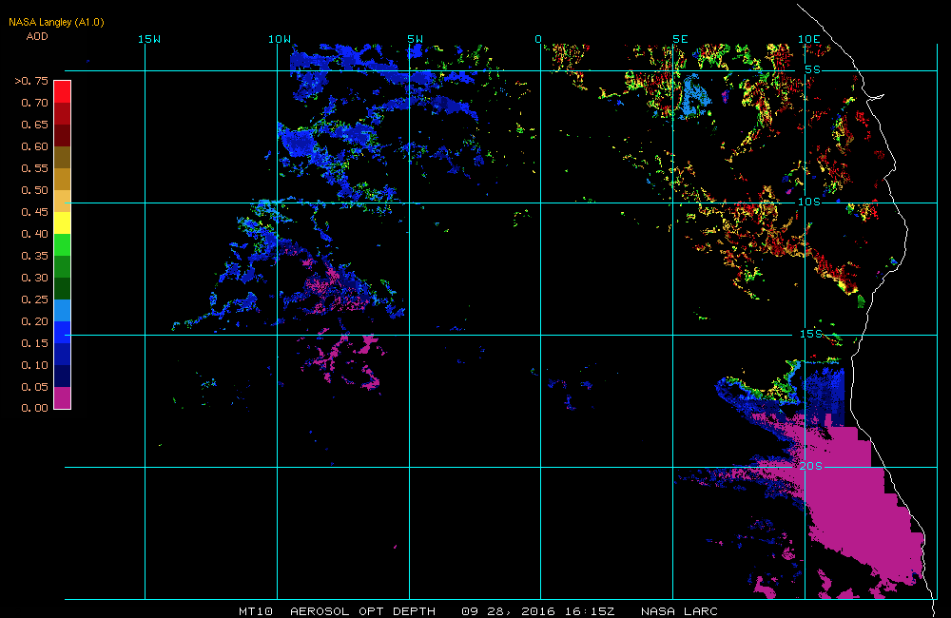Click the >0.75 legend value label

click(31, 81)
